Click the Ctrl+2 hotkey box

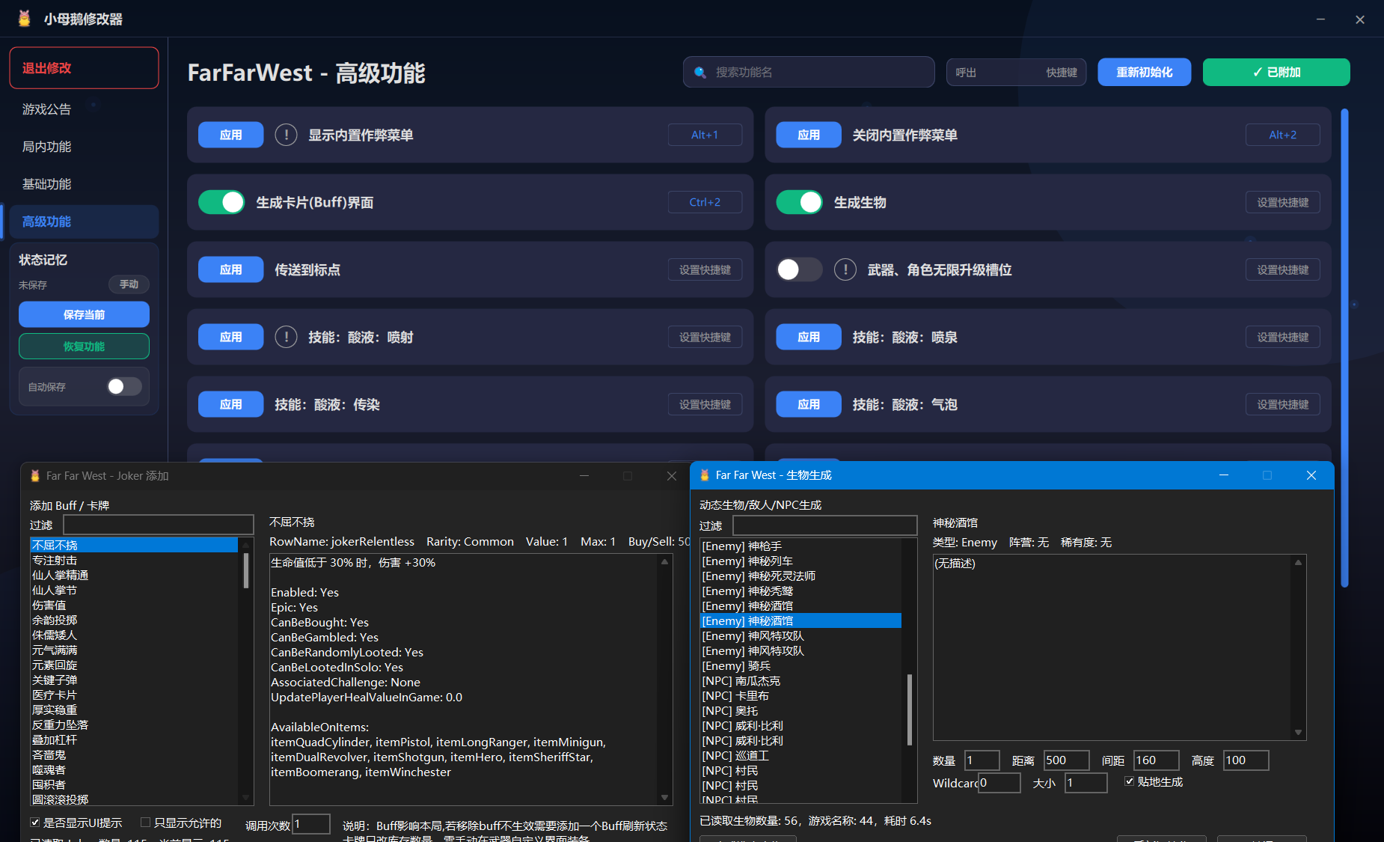pos(705,202)
